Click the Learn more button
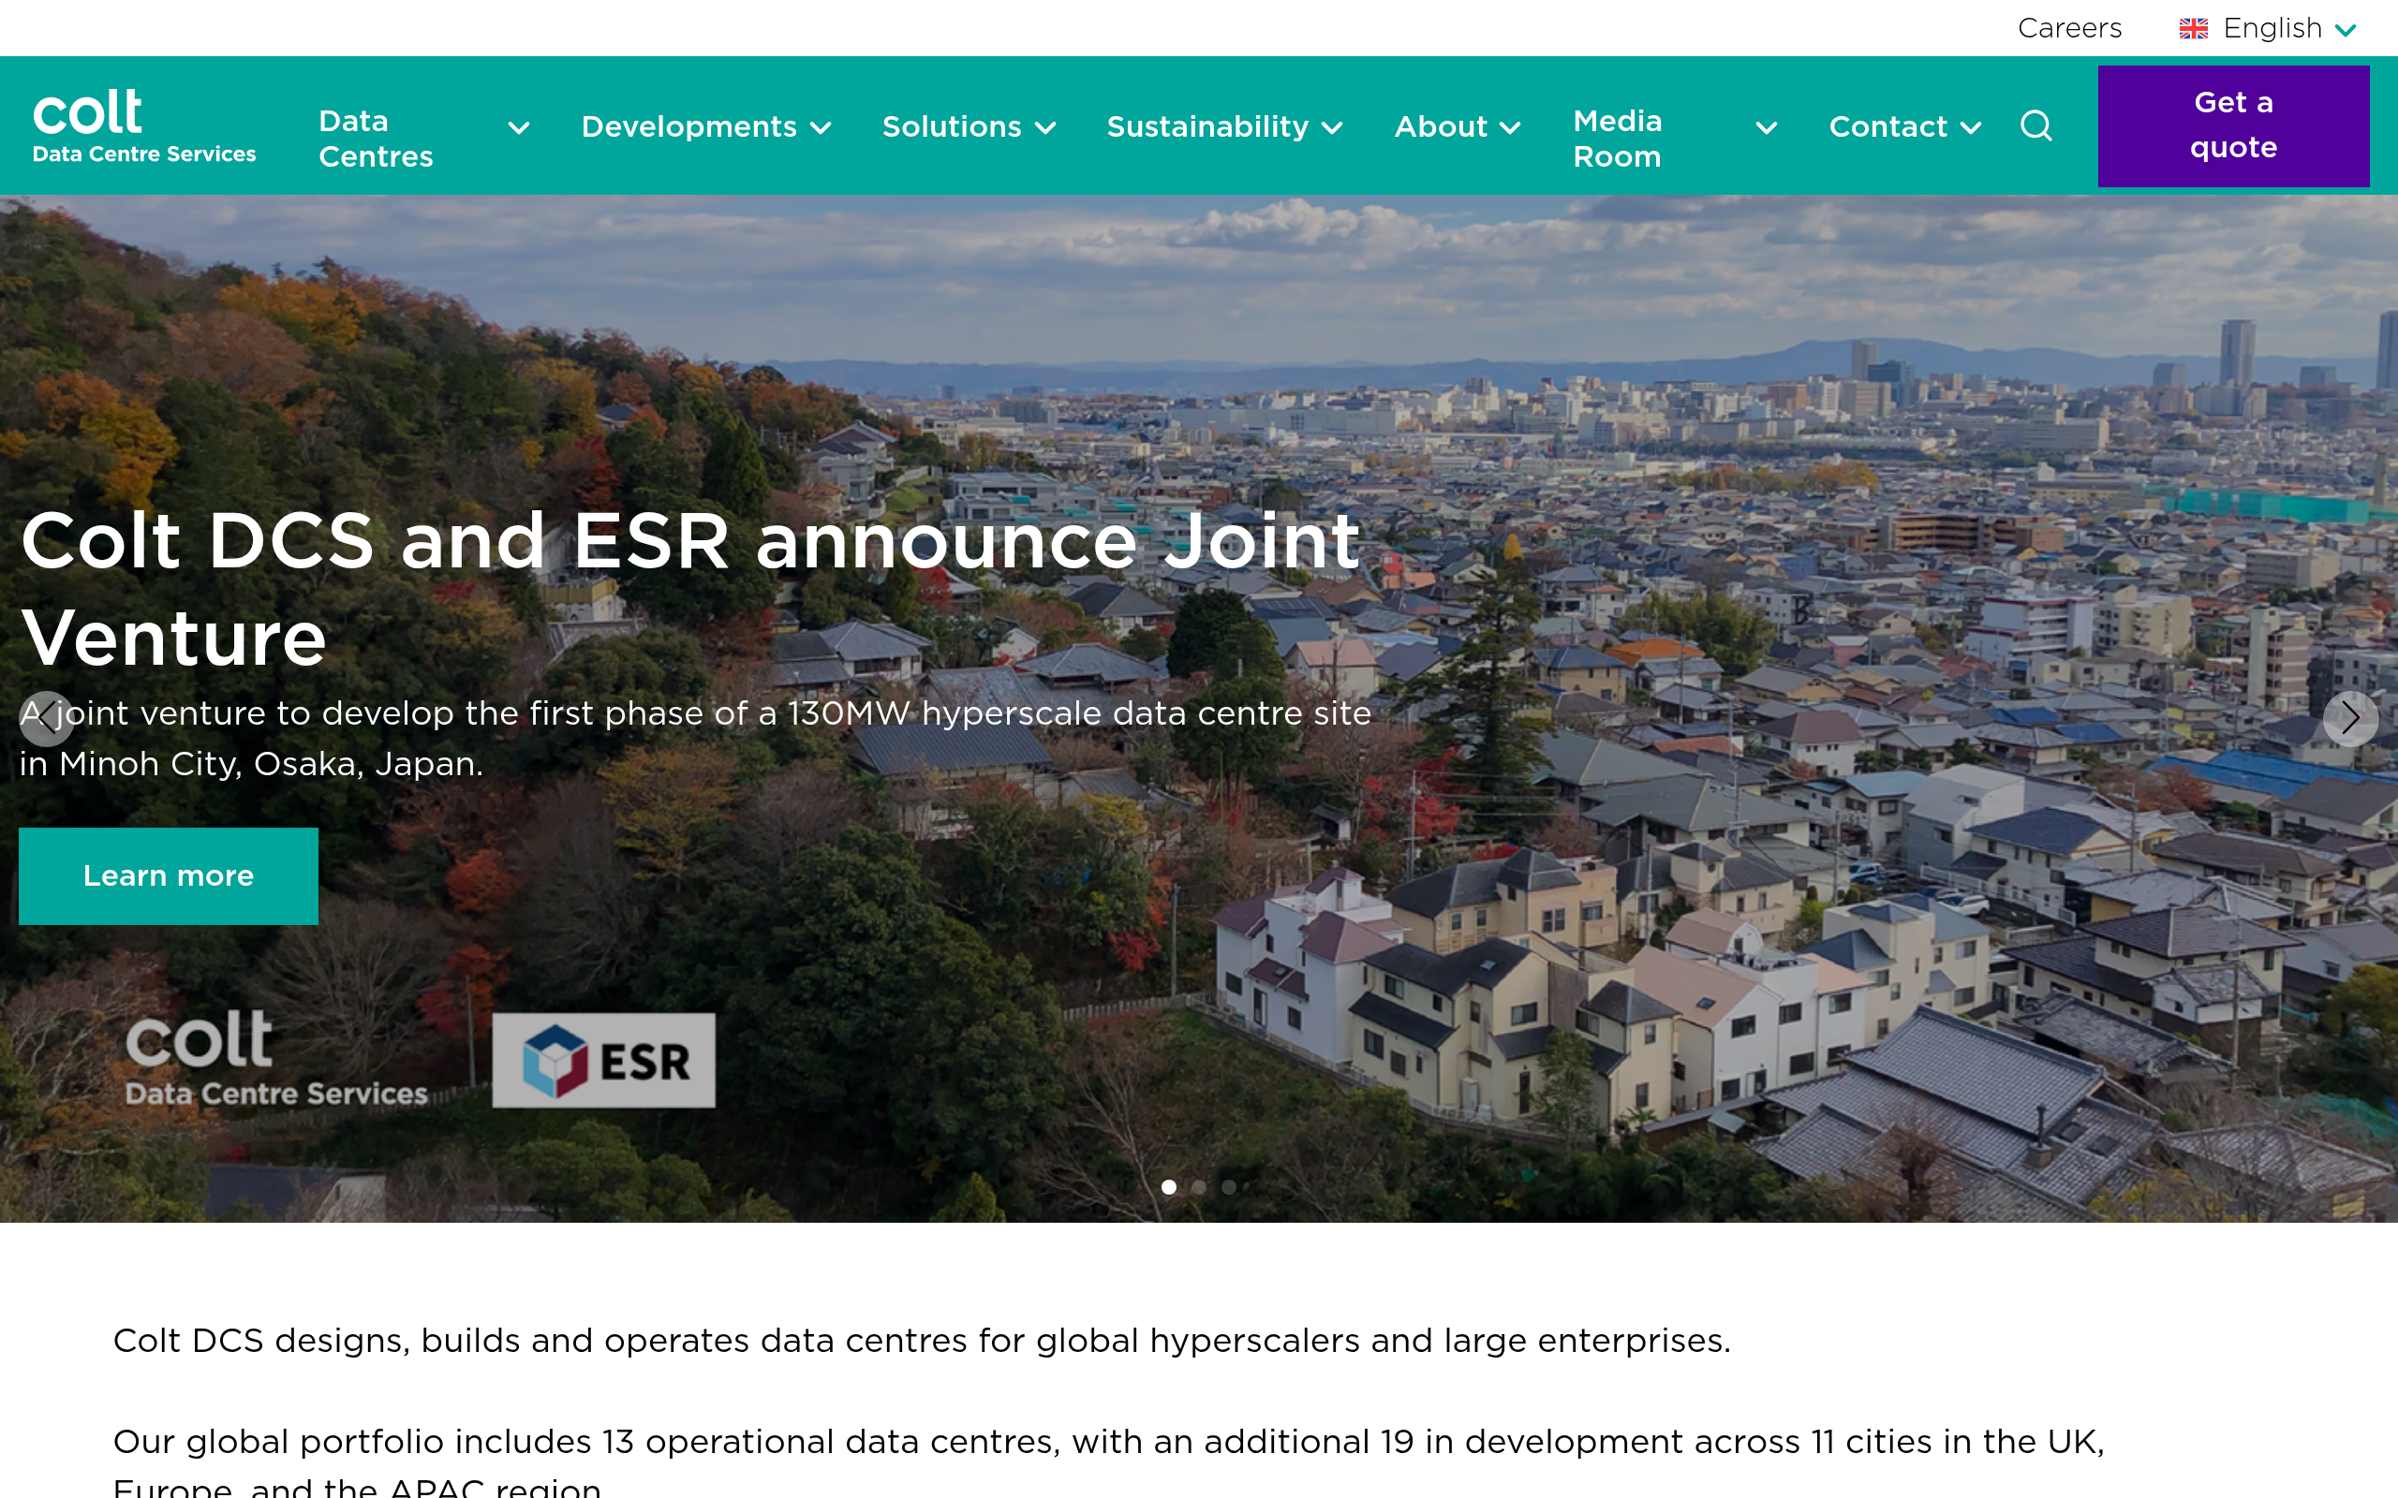This screenshot has width=2398, height=1498. [169, 875]
